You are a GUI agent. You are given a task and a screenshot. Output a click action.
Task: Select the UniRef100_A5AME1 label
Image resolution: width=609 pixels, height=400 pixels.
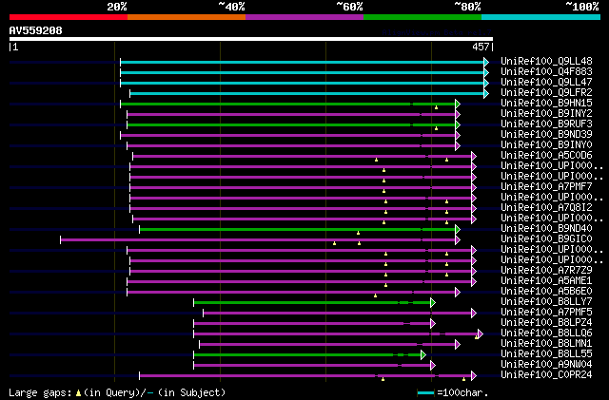[x=546, y=281]
